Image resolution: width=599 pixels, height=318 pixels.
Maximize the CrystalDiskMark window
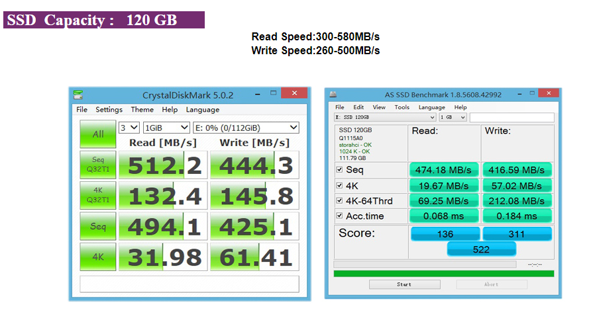[273, 93]
